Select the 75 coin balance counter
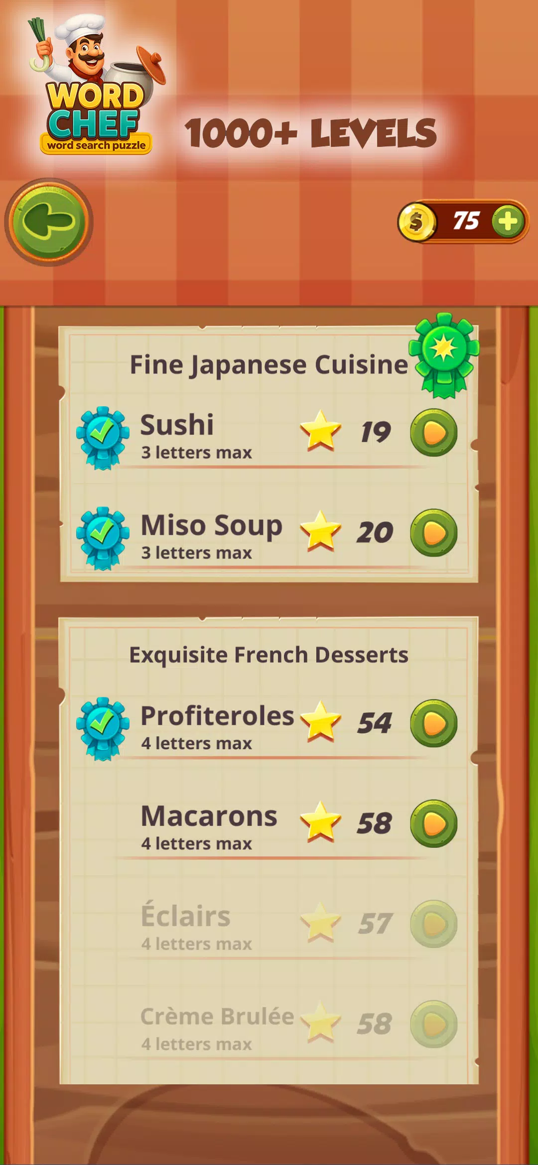 click(x=466, y=221)
